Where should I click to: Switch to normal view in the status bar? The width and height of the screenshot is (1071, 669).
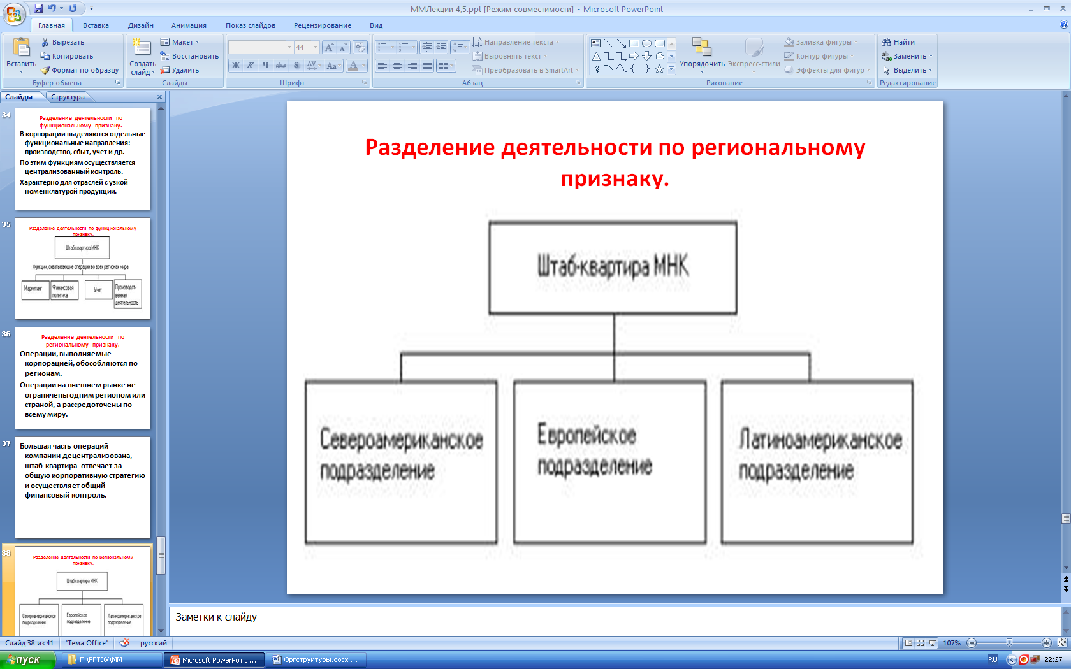click(x=908, y=643)
